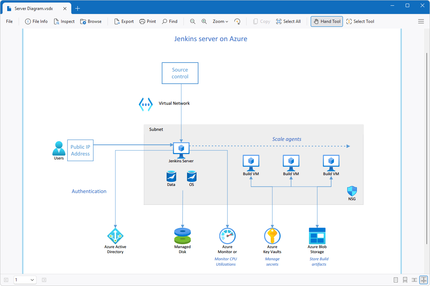Click the zoom out magnifier icon
Screen dimensions: 430x286
193,21
